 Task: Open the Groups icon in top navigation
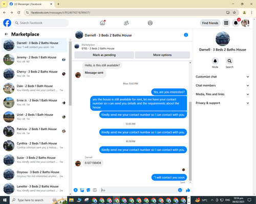[150, 23]
